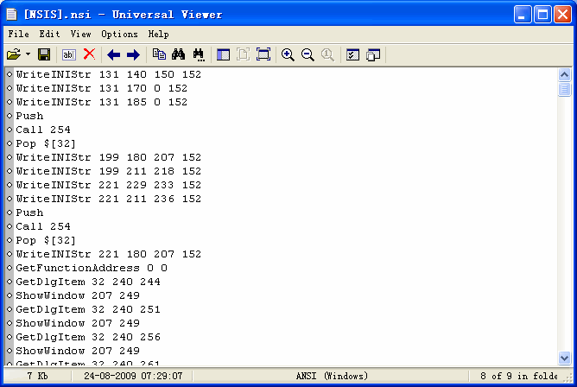Image resolution: width=577 pixels, height=387 pixels.
Task: Click the Copy icon in toolbar
Action: click(x=159, y=54)
